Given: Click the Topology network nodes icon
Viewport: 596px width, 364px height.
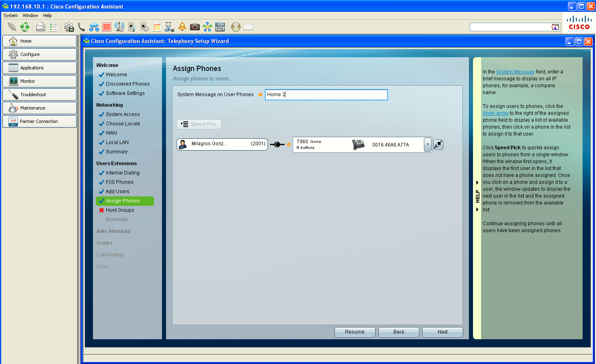Looking at the screenshot, I should [207, 27].
